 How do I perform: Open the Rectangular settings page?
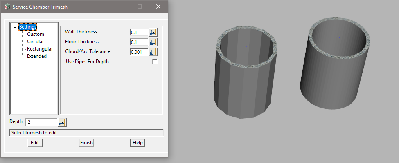(x=40, y=49)
